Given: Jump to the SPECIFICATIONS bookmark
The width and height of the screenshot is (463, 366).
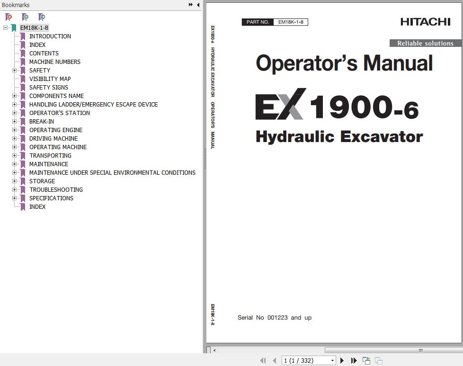Looking at the screenshot, I should 51,198.
